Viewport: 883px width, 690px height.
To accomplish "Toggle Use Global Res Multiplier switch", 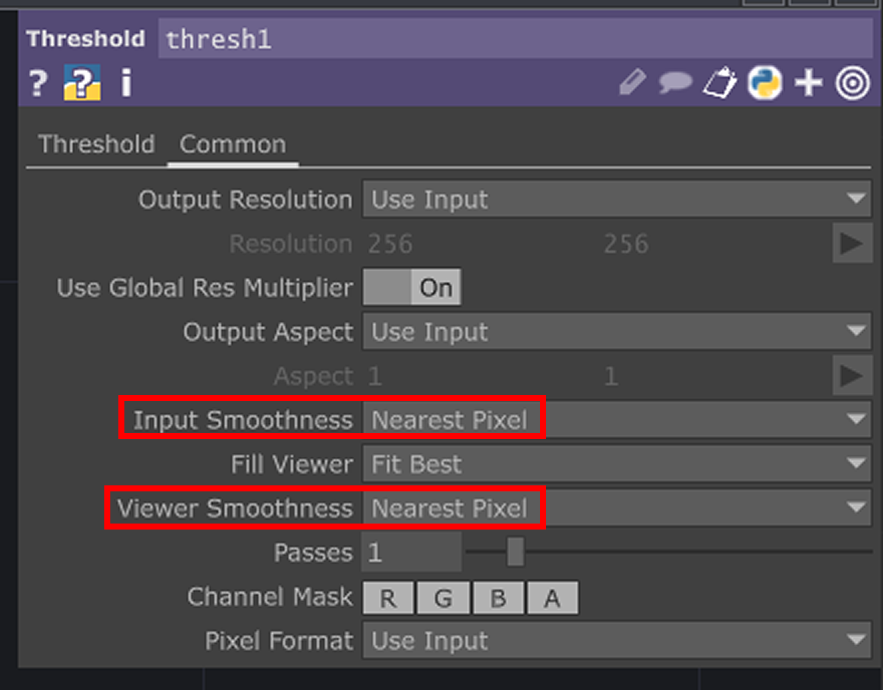I will pos(412,287).
